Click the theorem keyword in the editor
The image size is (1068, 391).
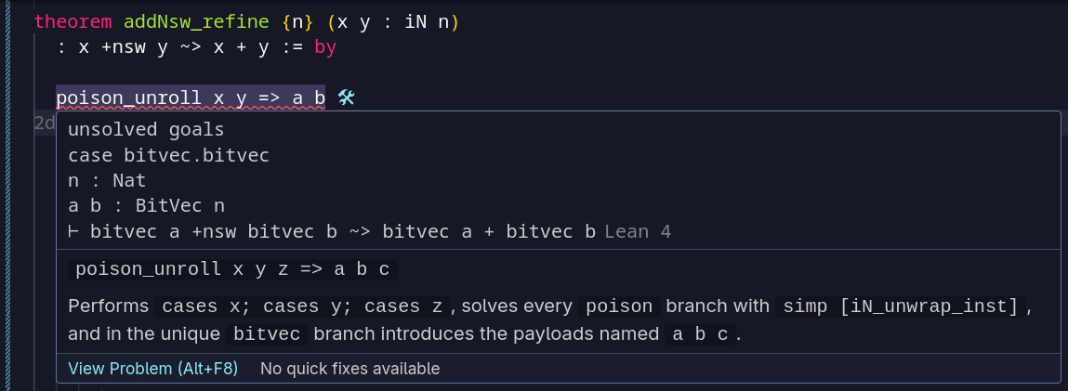click(72, 22)
